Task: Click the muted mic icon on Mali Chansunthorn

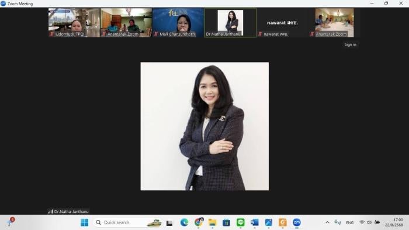Action: coord(156,35)
